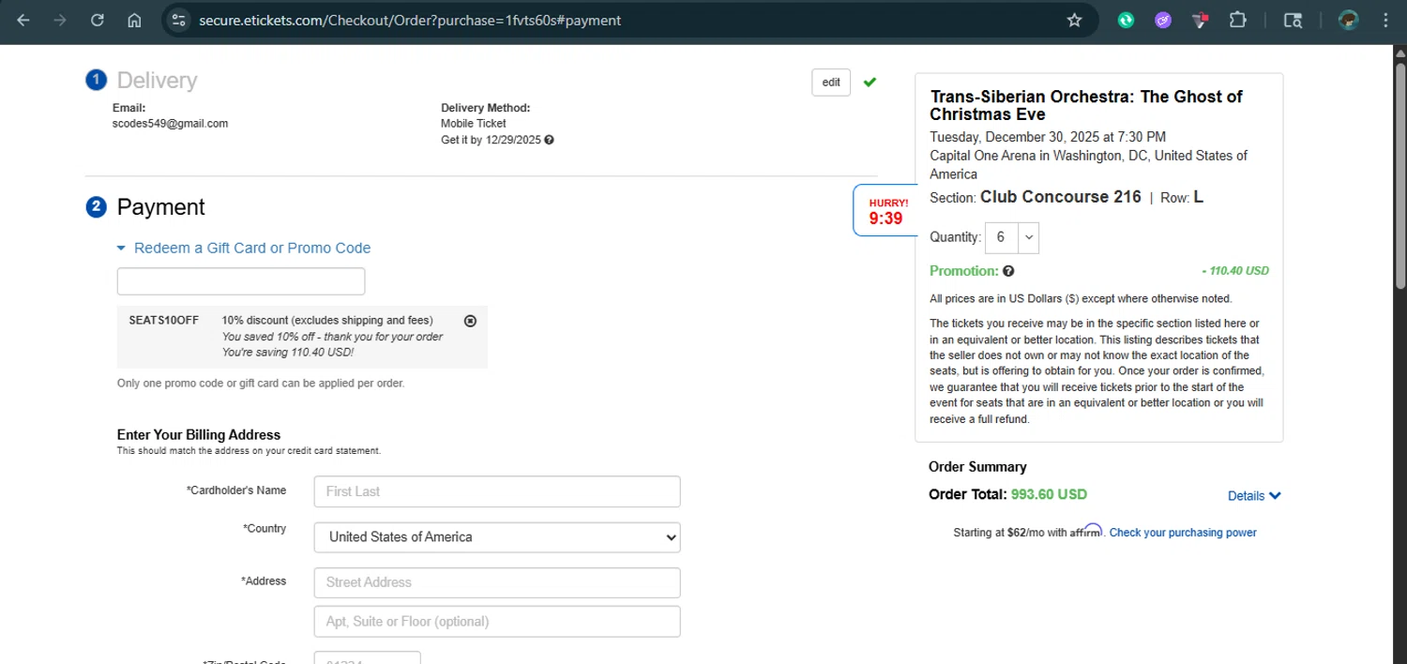Click the Street Address field

click(497, 582)
